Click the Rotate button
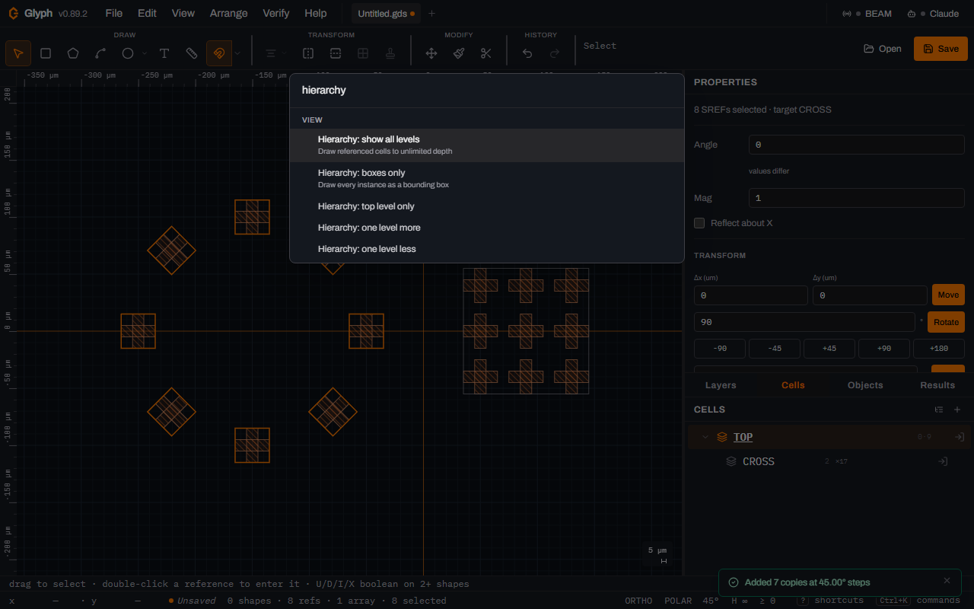Viewport: 974px width, 609px height. (946, 322)
